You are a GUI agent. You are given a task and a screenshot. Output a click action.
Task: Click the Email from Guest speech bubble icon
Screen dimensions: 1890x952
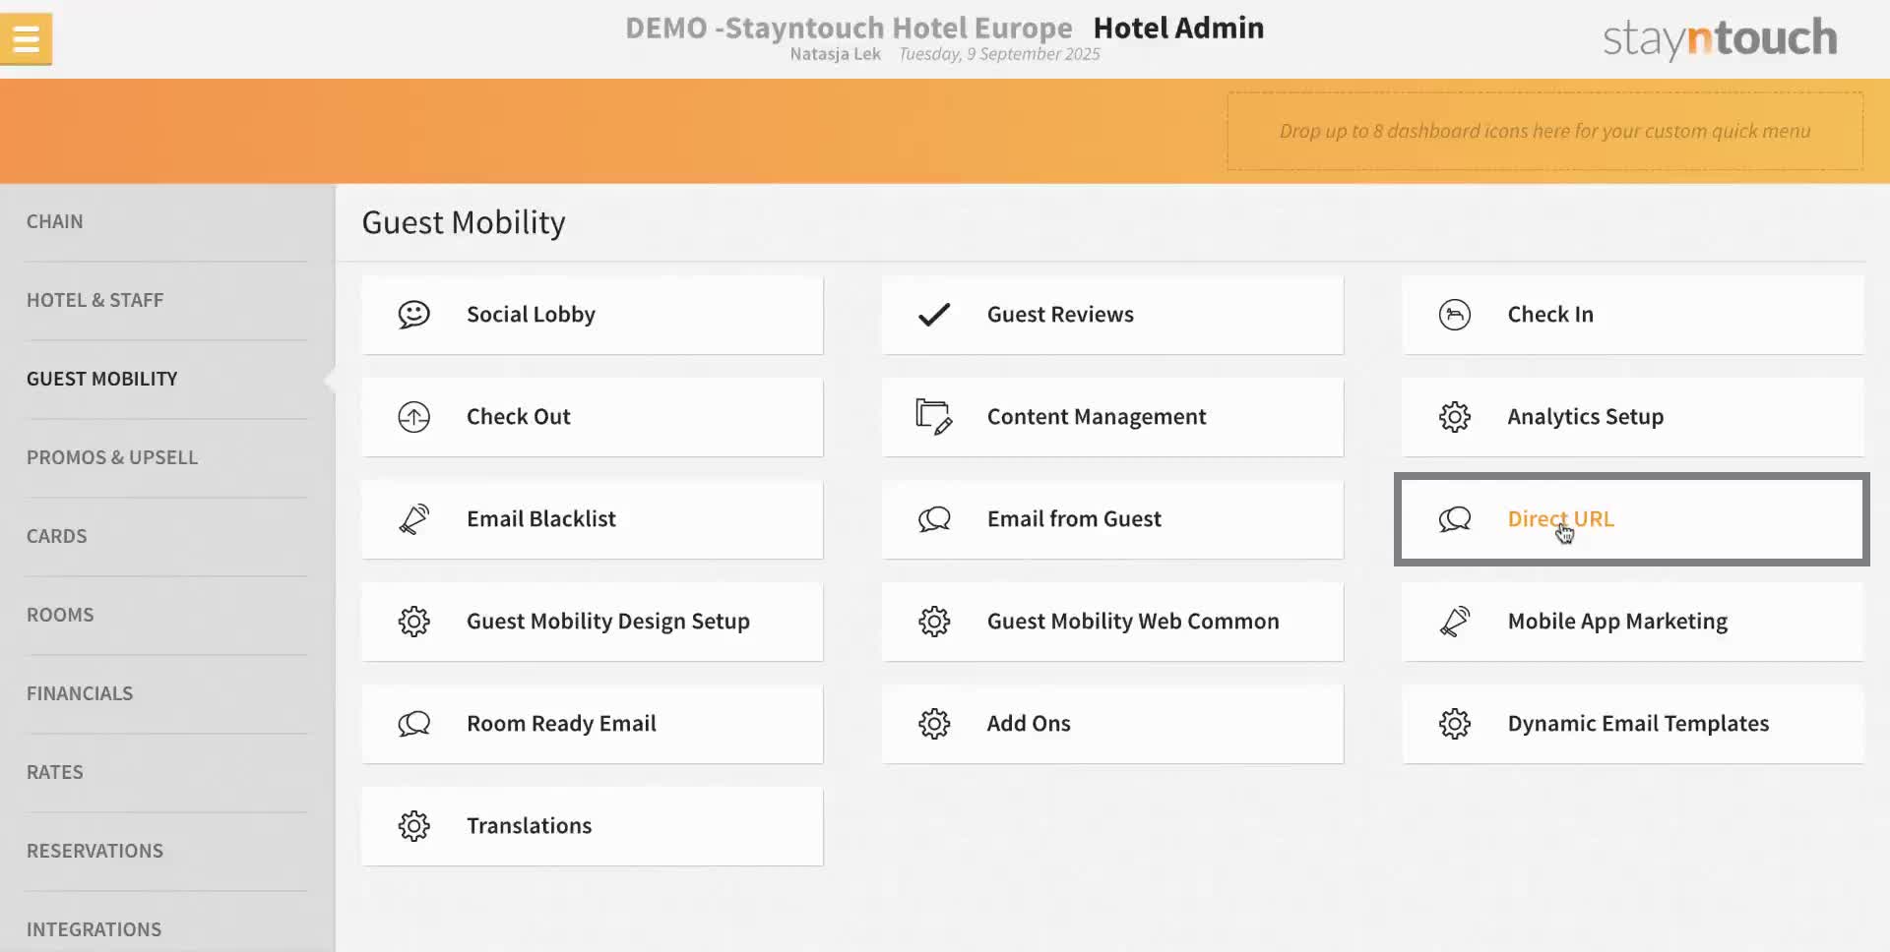pos(934,519)
